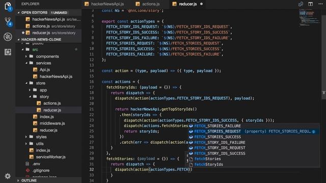Viewport: 326px width, 183px height.
Task: Open the Source Control view icon
Action: [8, 21]
